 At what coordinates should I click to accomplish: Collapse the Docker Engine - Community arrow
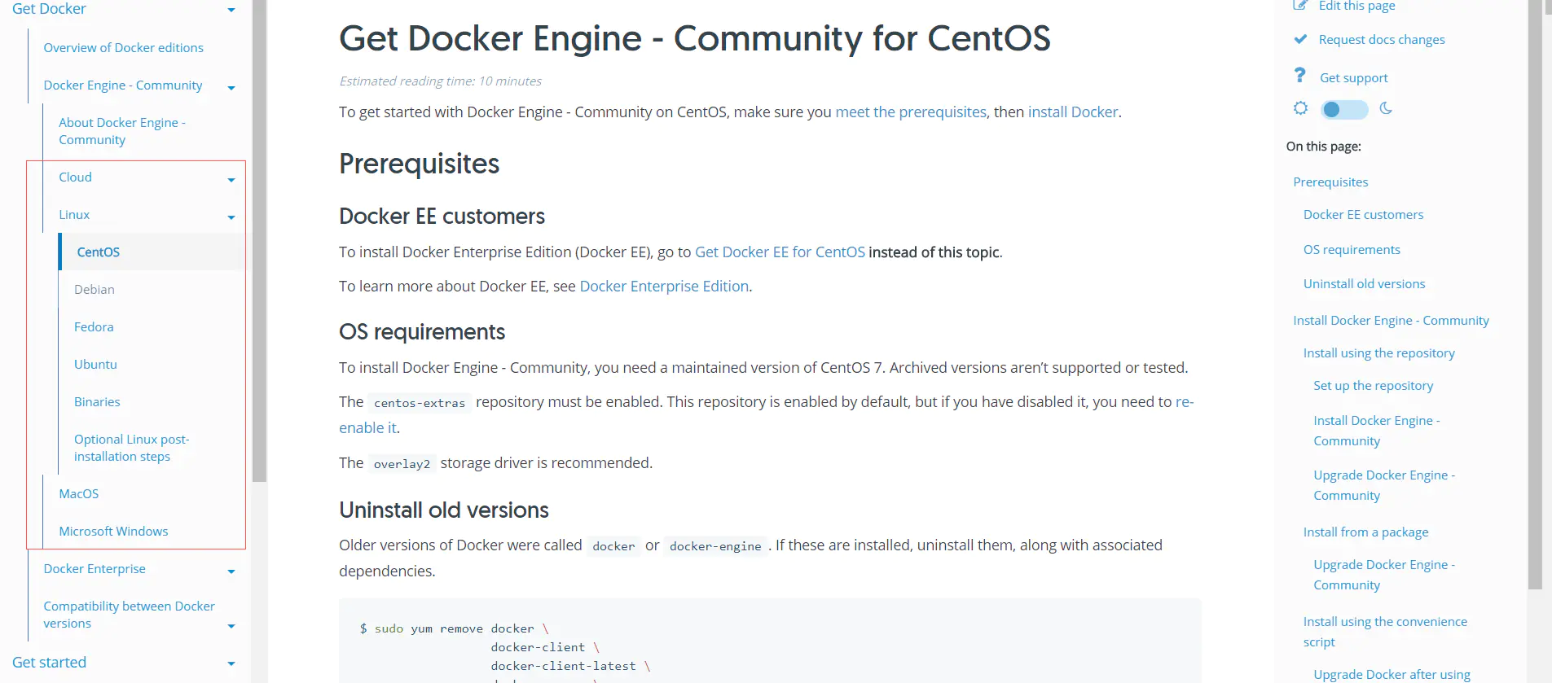(231, 88)
